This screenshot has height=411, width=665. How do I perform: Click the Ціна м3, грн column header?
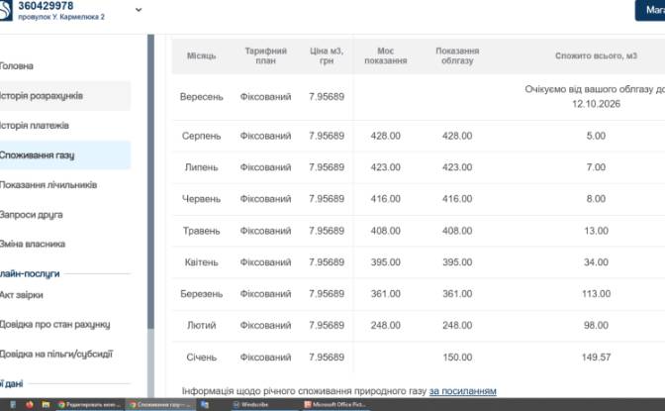(327, 56)
